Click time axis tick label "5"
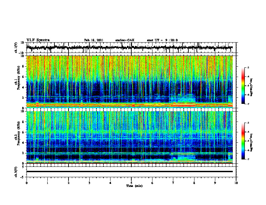 pos(131,183)
